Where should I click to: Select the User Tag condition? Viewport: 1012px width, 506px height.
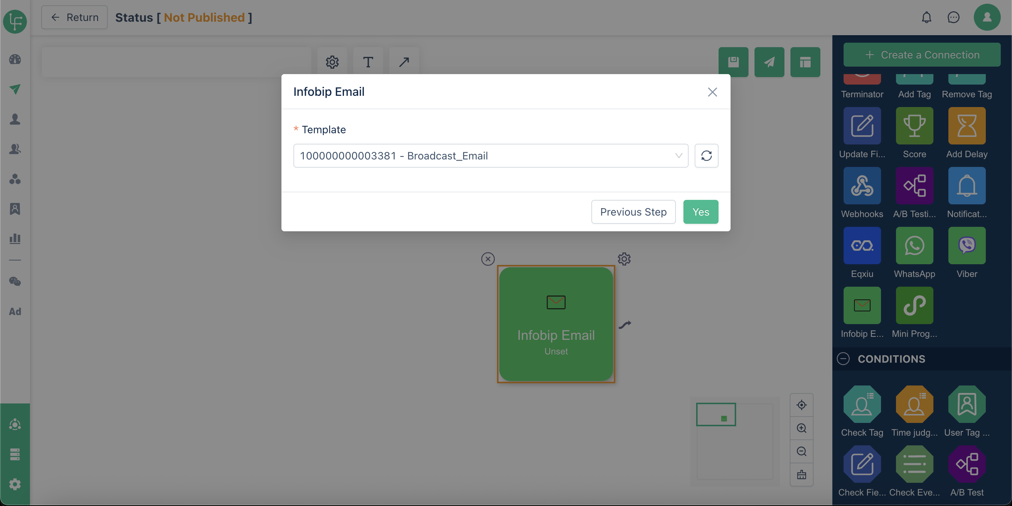(x=966, y=404)
